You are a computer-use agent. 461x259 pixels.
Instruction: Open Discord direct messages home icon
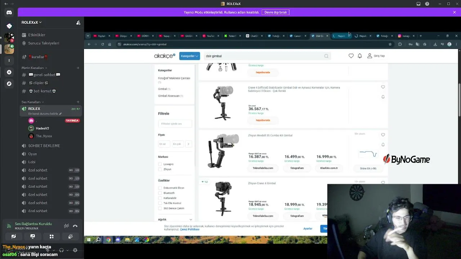9,13
